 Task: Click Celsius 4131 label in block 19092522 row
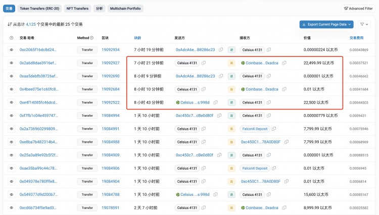click(252, 102)
